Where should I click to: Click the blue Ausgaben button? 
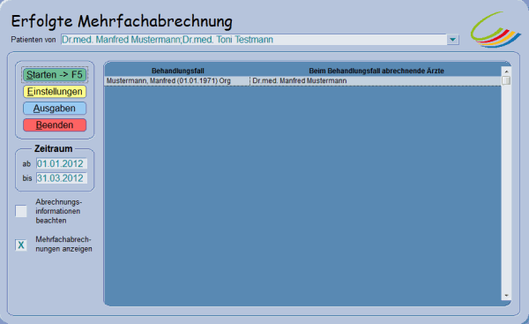55,109
